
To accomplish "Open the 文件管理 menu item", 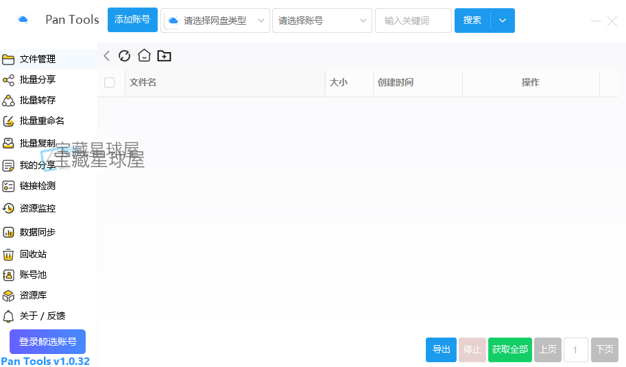I will (x=49, y=60).
